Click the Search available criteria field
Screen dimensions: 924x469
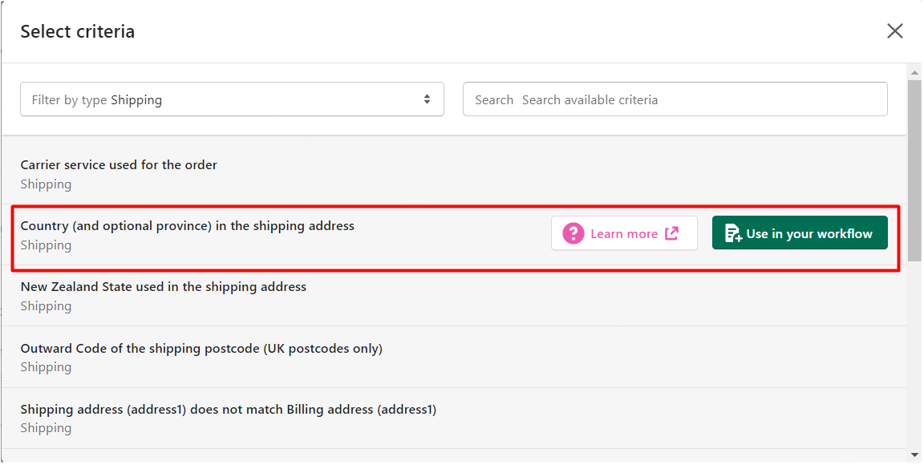point(675,99)
